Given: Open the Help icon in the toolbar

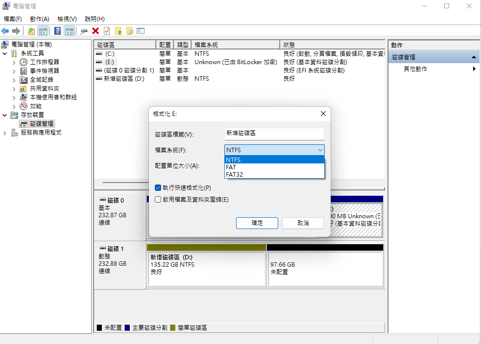Looking at the screenshot, I should tap(57, 31).
